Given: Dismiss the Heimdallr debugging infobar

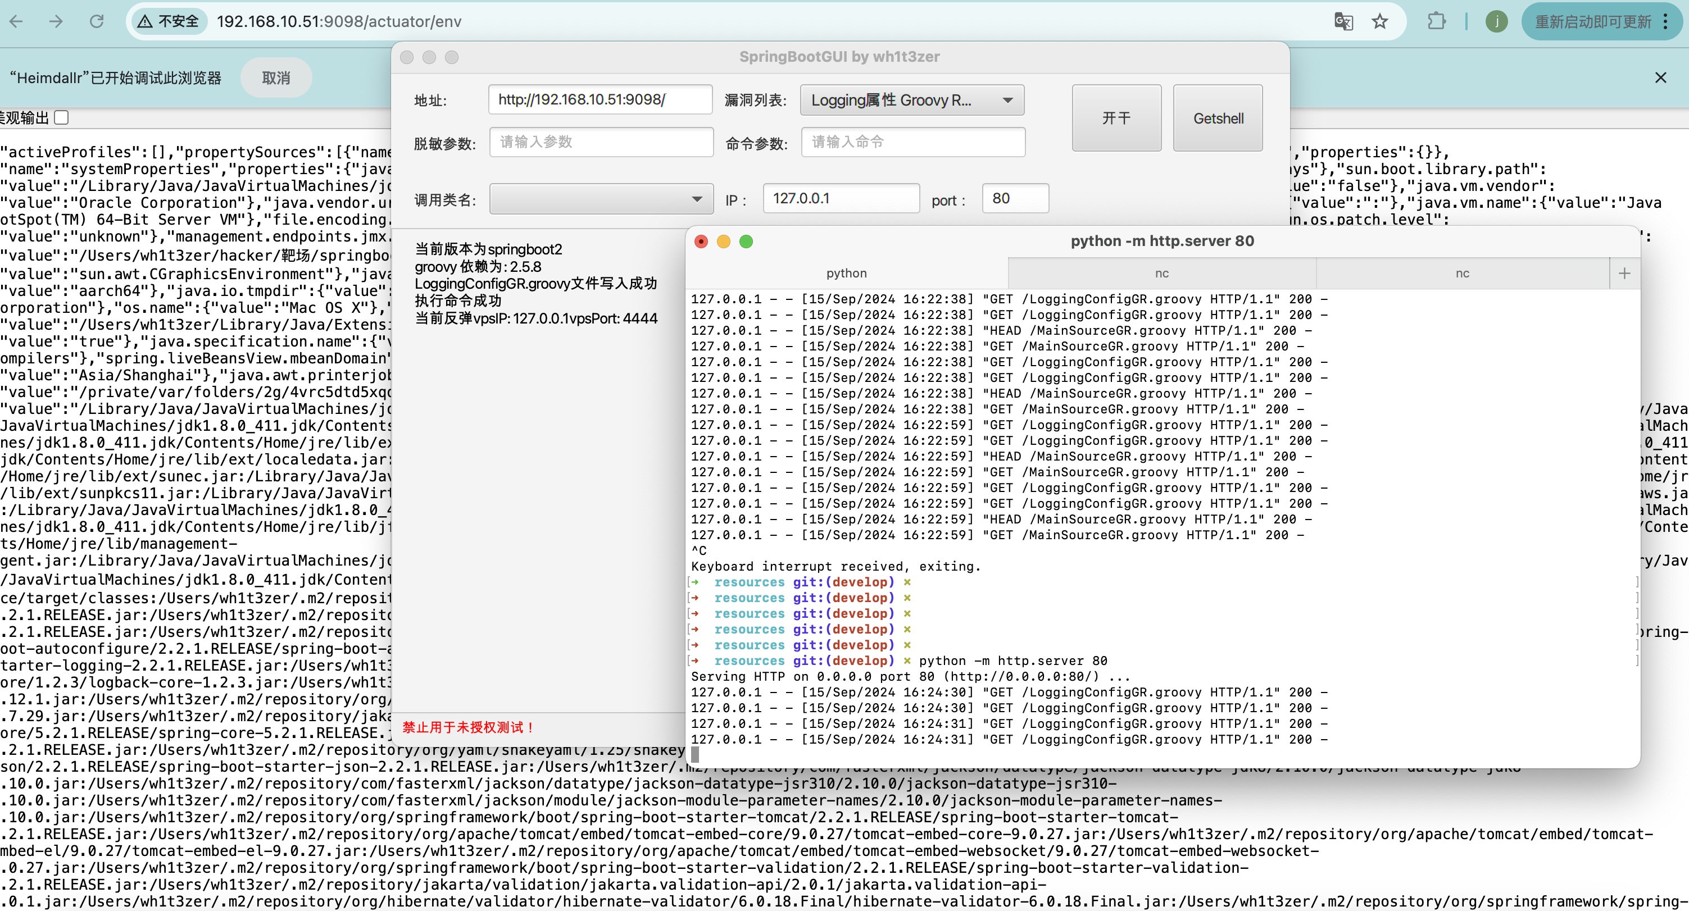Looking at the screenshot, I should (x=1660, y=78).
